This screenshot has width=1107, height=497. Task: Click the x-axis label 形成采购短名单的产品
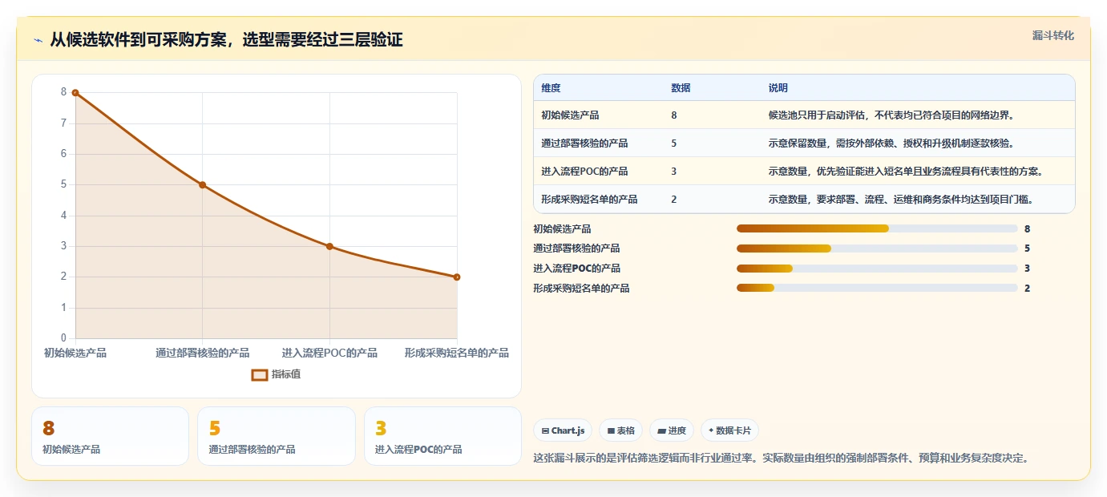click(457, 353)
